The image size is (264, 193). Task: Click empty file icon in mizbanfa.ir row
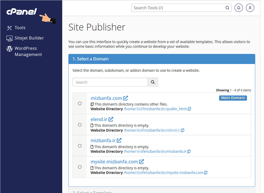point(92,147)
